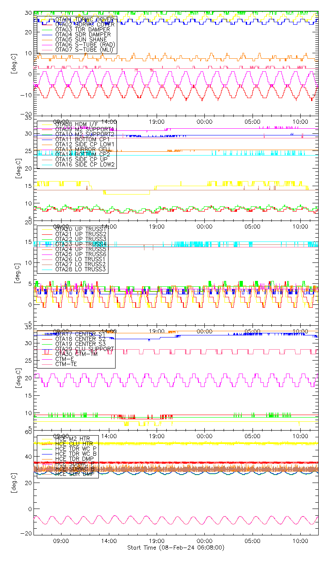Click the line sample beside HCE TDR DMP

tap(46, 459)
